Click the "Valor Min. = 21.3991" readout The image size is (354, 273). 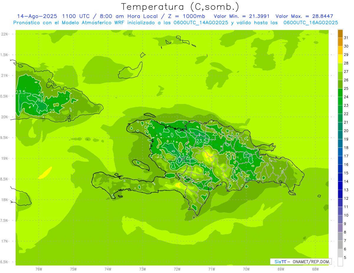[x=242, y=16]
